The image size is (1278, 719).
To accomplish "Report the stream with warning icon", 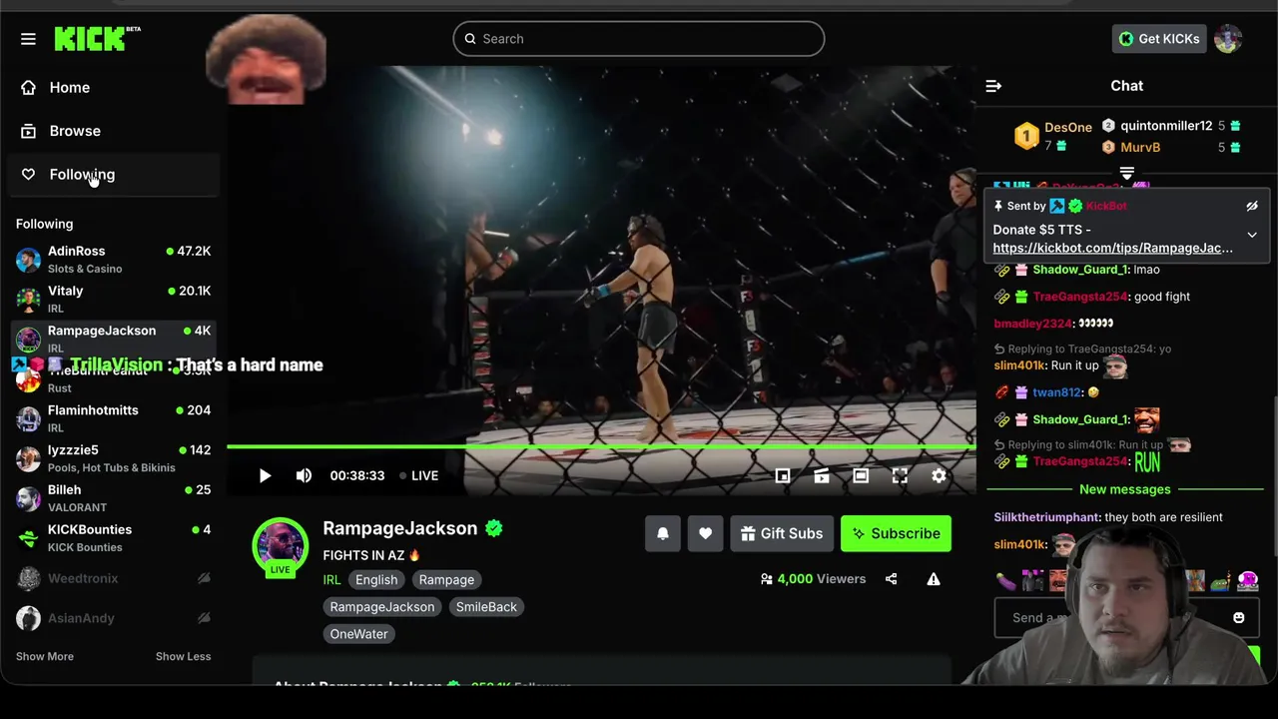I will (x=934, y=579).
